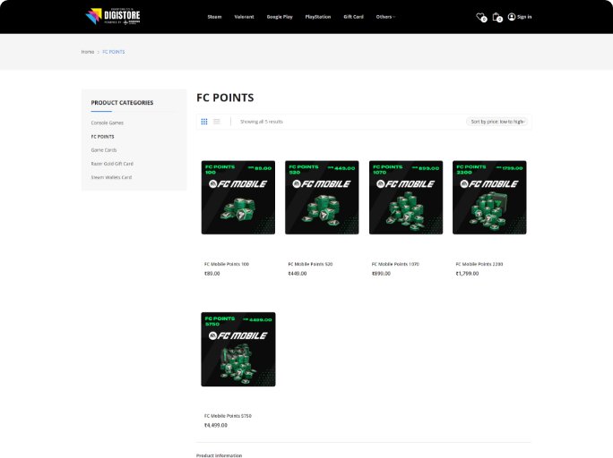Select Console Games category

click(108, 123)
